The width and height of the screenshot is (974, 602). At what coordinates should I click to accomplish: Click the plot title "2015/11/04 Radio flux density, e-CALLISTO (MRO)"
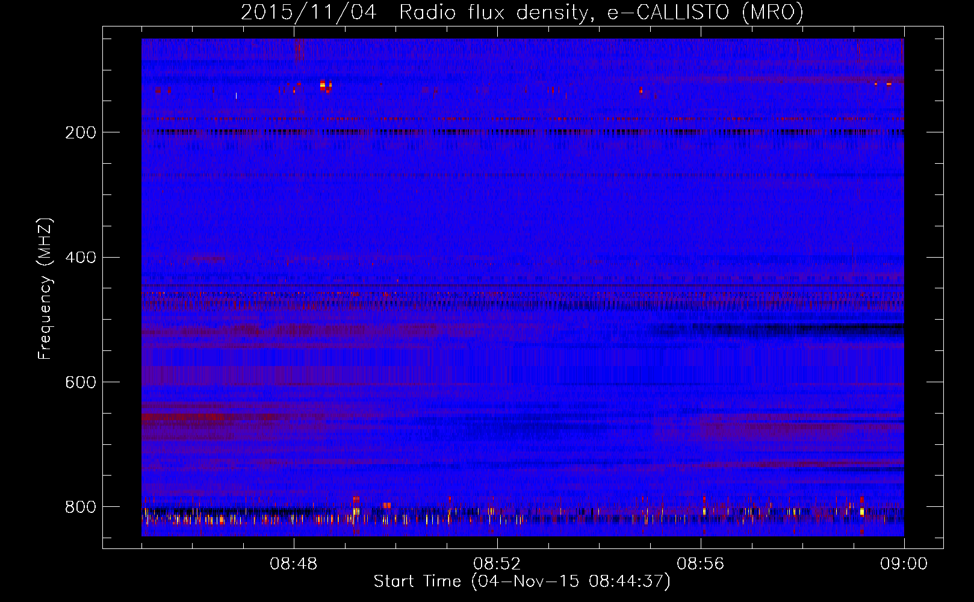pyautogui.click(x=522, y=12)
